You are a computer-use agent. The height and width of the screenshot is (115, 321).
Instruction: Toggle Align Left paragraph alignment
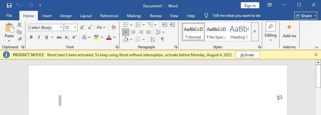click(126, 32)
